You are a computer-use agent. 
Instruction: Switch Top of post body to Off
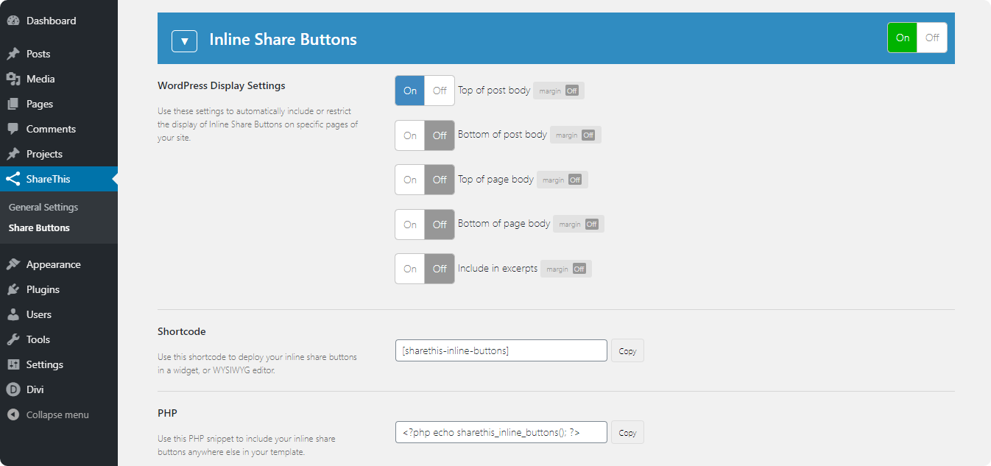coord(440,91)
